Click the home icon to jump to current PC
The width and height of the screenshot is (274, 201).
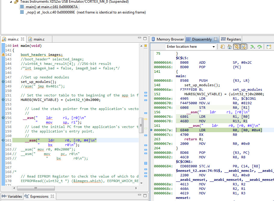coord(230,47)
